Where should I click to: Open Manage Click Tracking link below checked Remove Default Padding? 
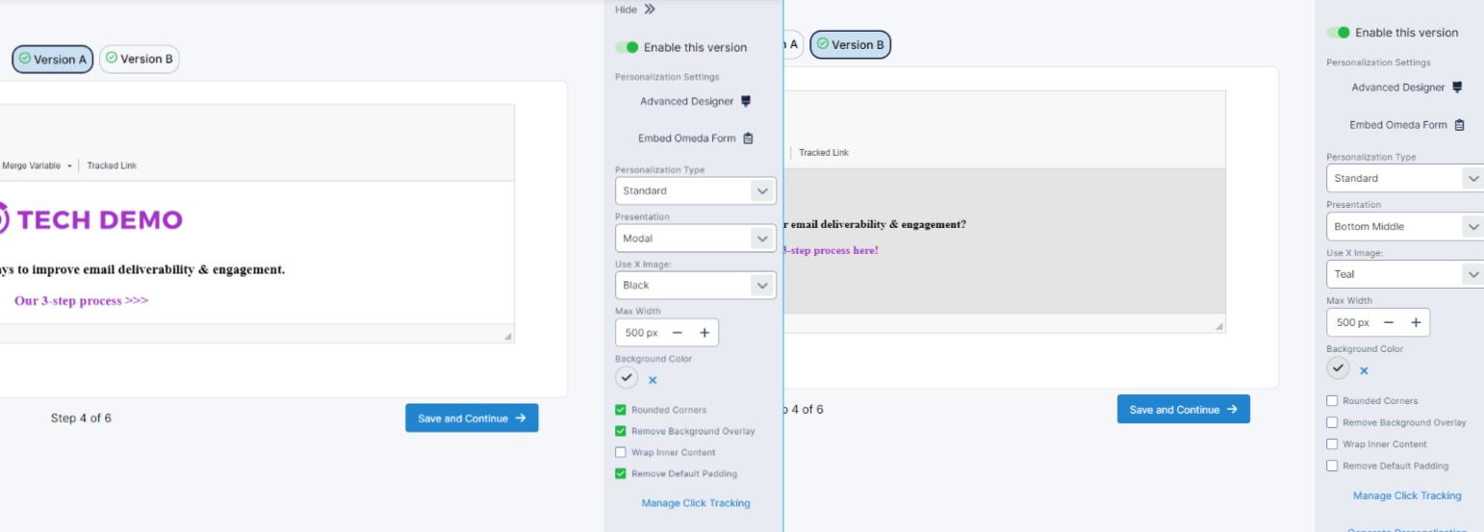695,503
